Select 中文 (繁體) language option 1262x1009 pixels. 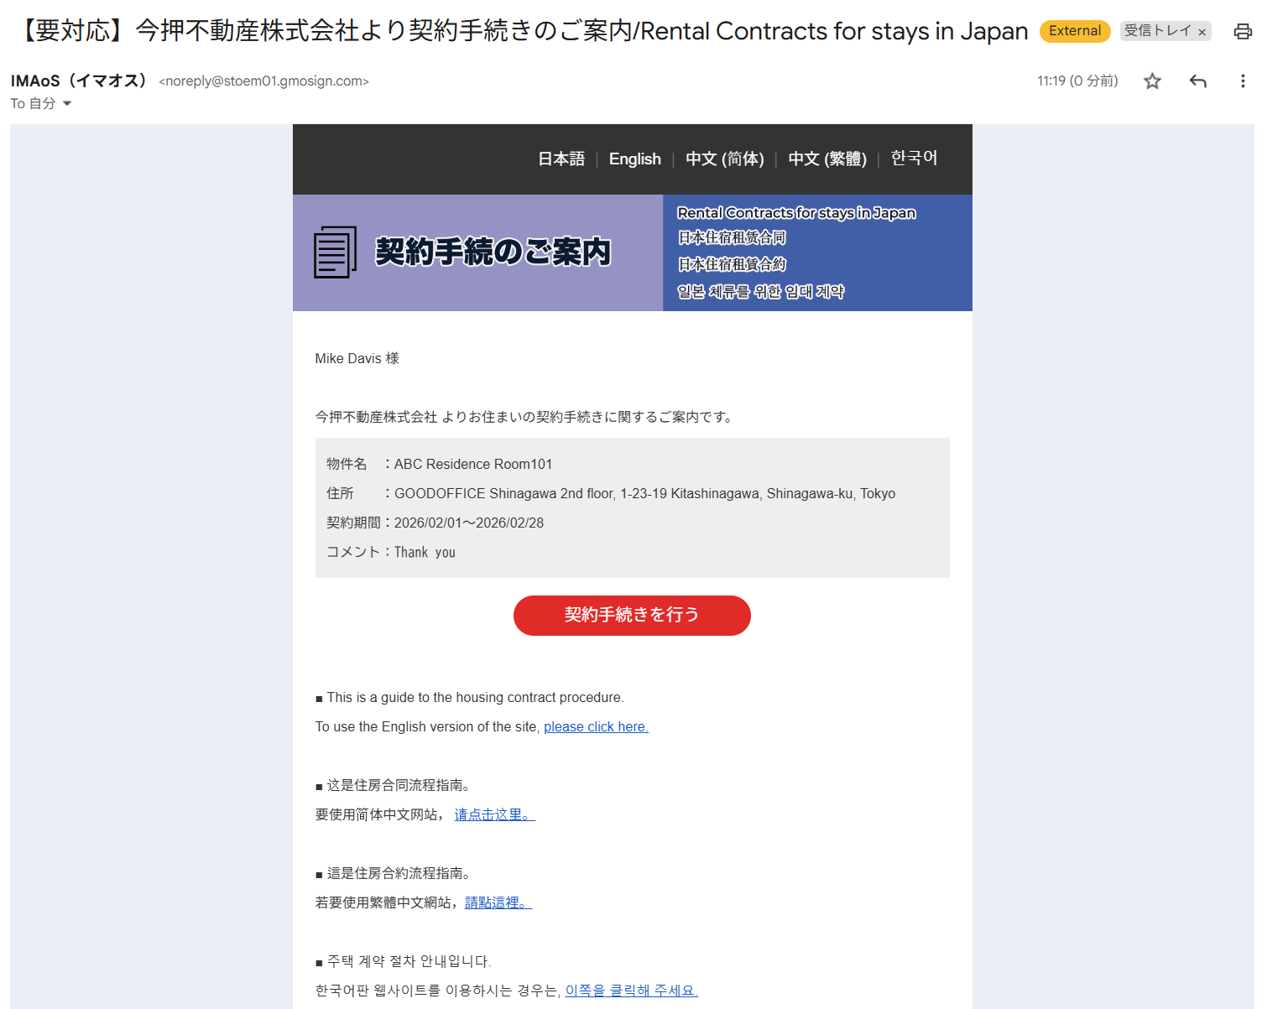827,159
